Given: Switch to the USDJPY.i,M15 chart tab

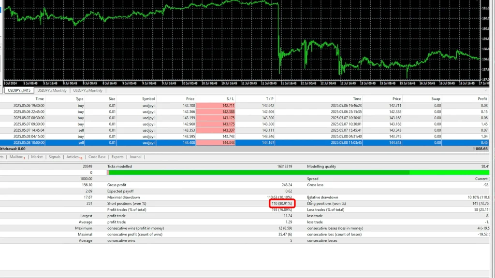Looking at the screenshot, I should click(19, 90).
